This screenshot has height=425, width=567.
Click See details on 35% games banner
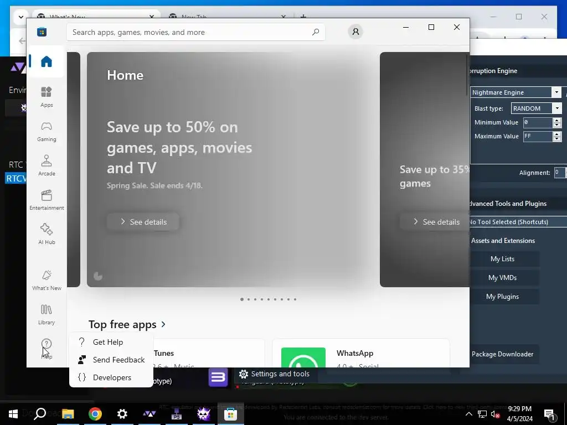pyautogui.click(x=435, y=222)
